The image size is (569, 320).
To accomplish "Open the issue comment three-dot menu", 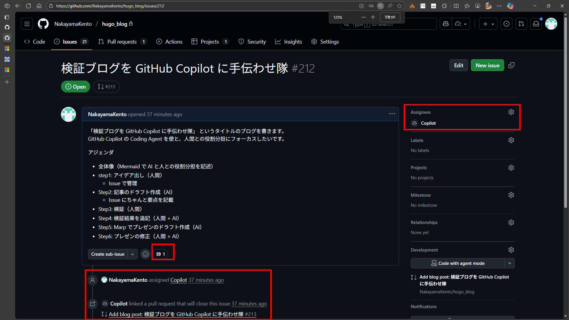I will click(392, 114).
